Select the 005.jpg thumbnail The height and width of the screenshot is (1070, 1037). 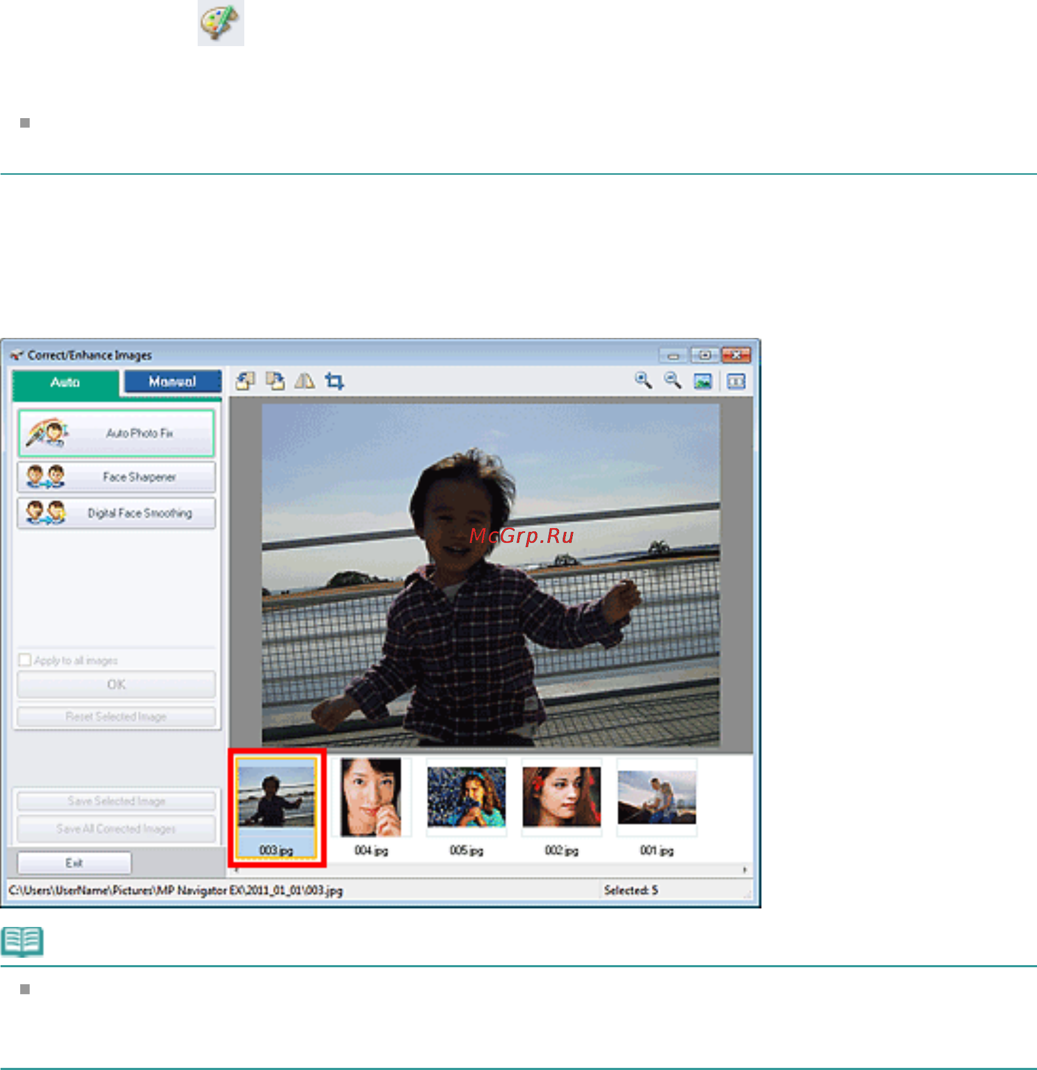tap(466, 807)
